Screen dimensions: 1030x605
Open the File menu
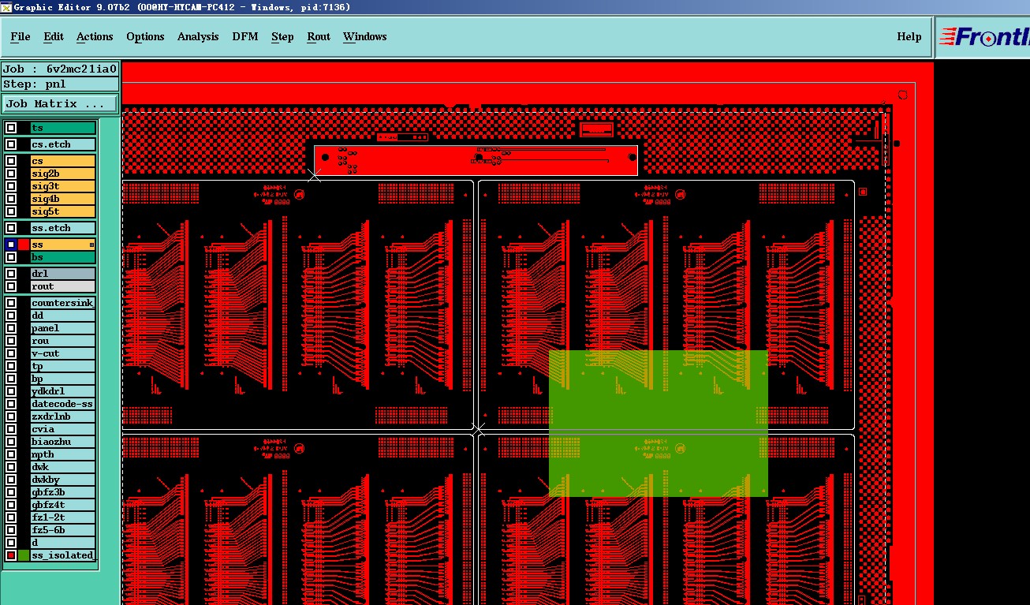(x=21, y=36)
